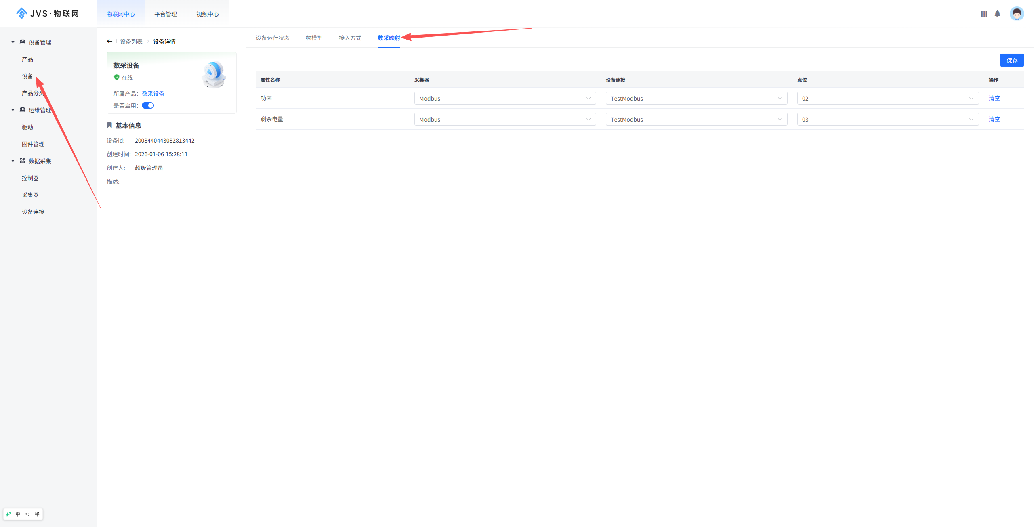Click the 数采设备 device image

point(214,74)
